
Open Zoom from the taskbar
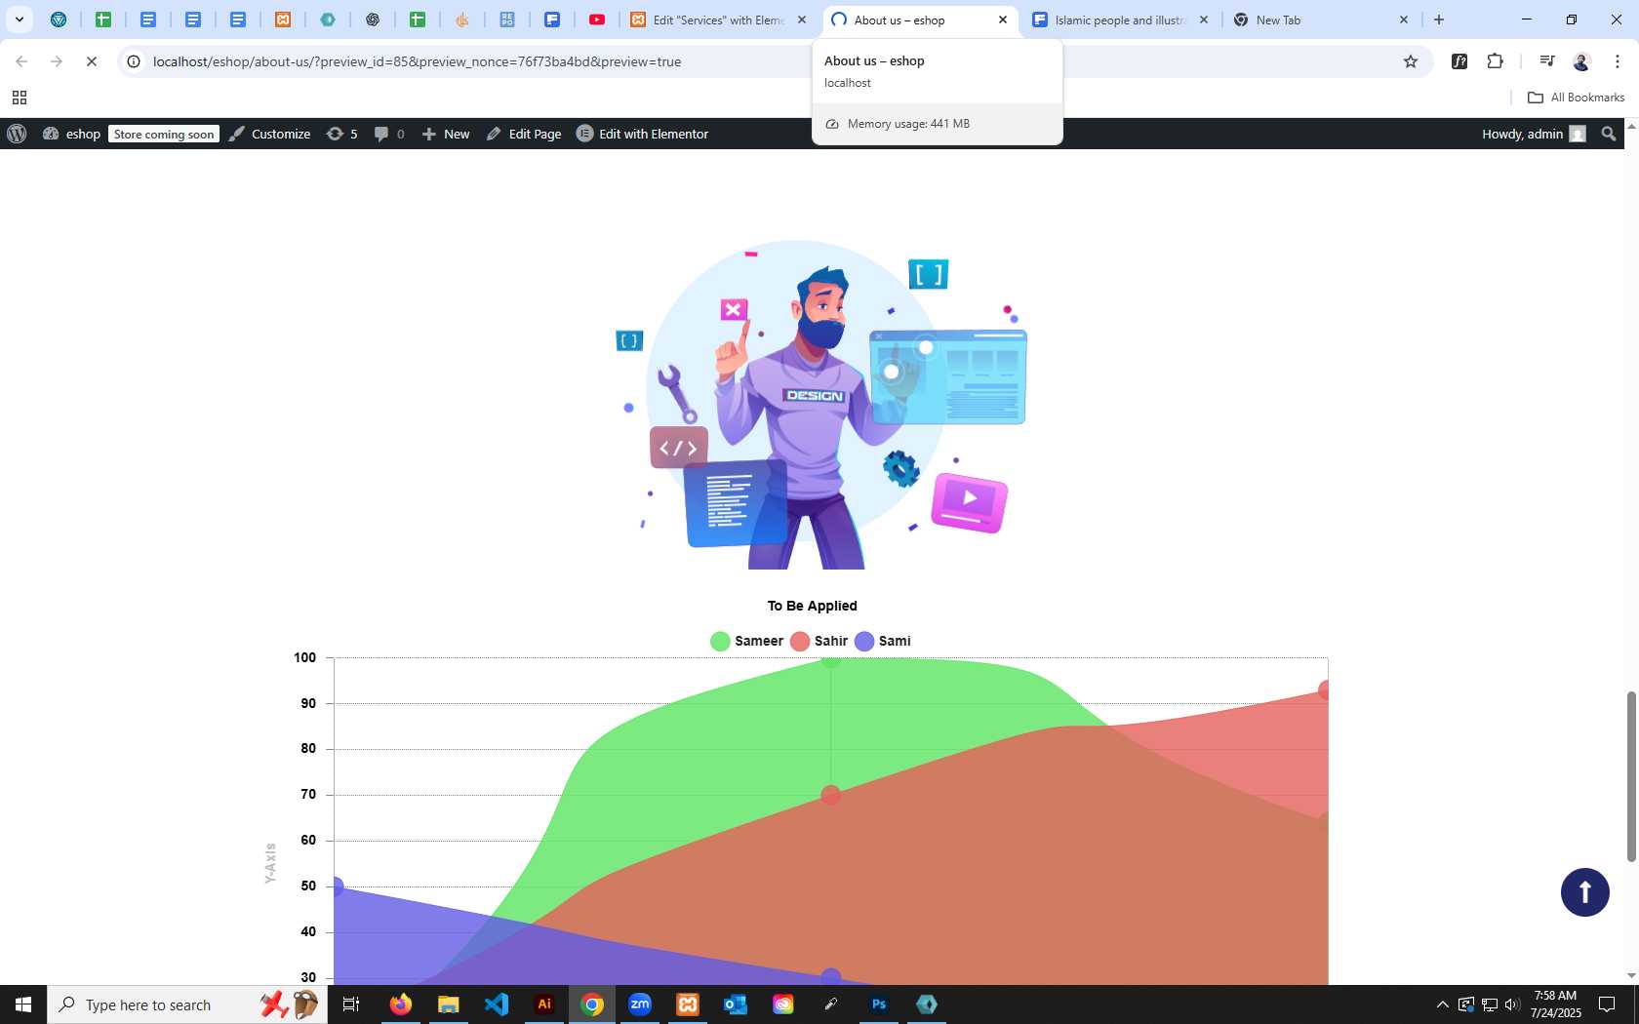point(640,1004)
